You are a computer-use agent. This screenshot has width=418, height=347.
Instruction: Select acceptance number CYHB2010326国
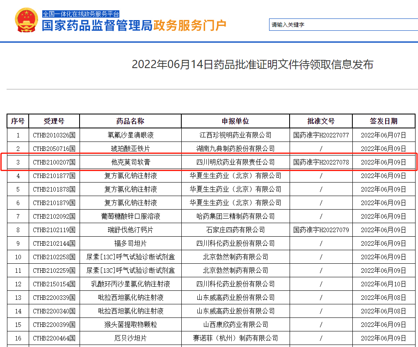54,135
